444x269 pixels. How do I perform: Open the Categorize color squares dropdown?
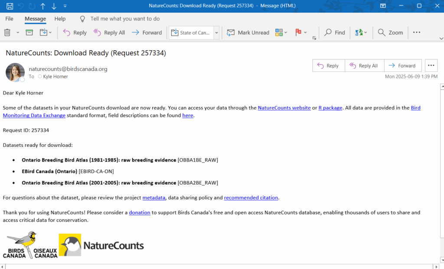281,32
